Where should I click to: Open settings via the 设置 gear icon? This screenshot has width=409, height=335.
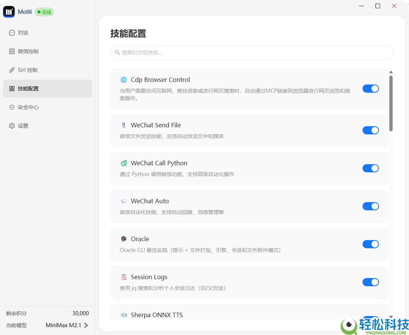click(12, 126)
